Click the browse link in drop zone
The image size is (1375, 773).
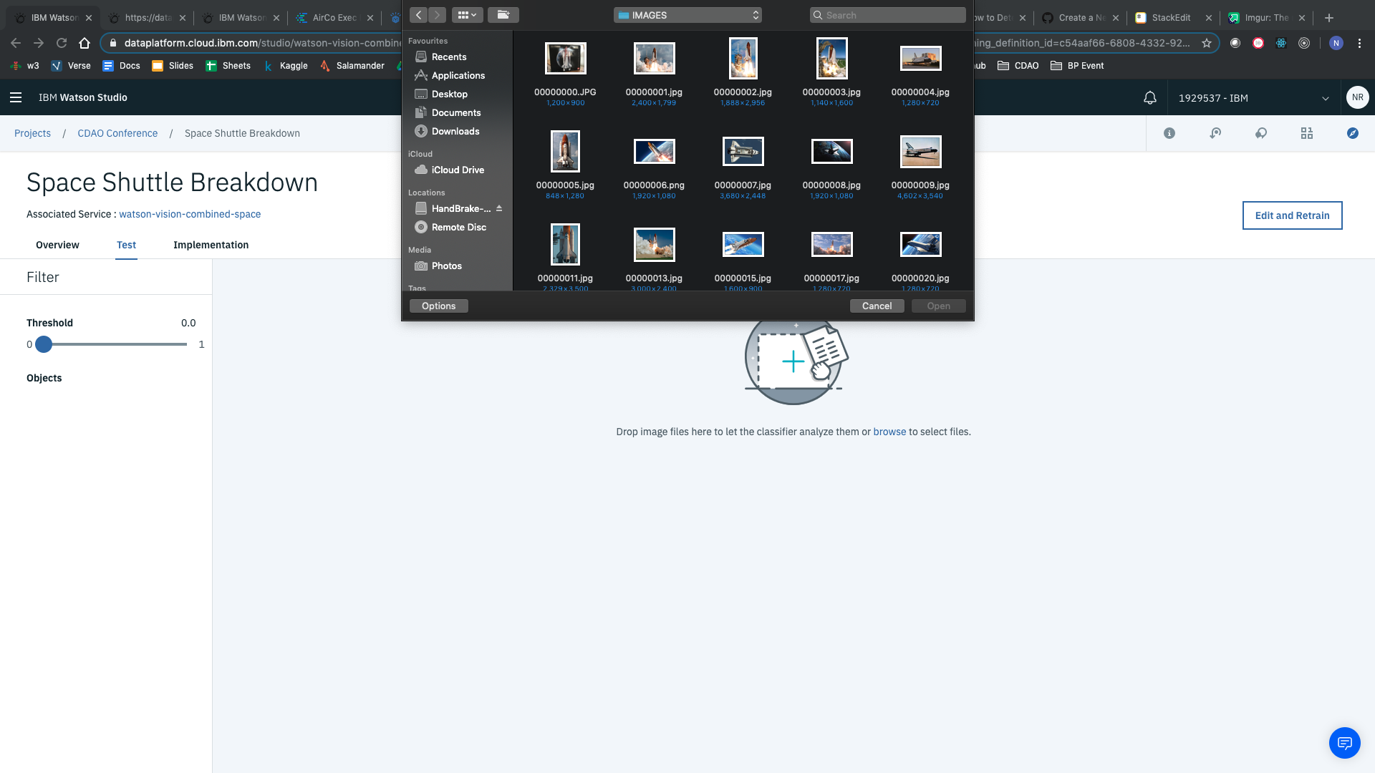[x=889, y=432]
